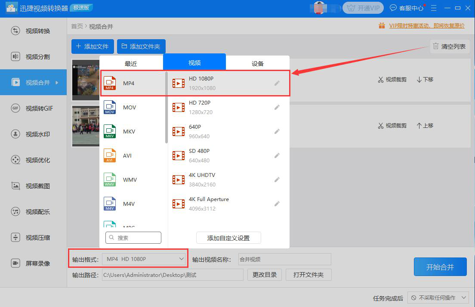Viewport: 475px width, 307px height.
Task: Open the 视频转换 sidebar section
Action: (x=33, y=31)
